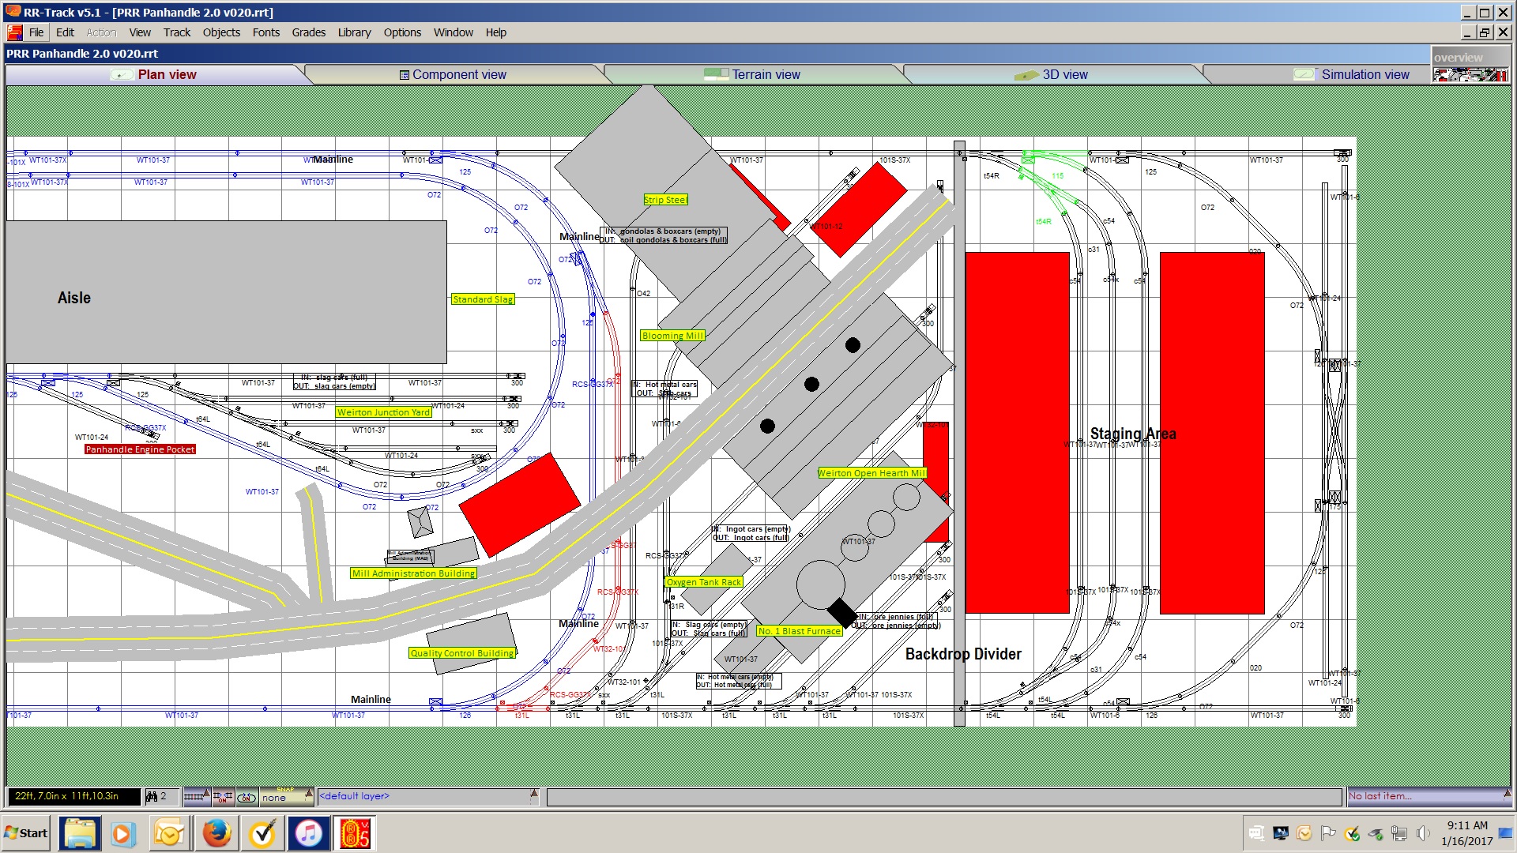Toggle snap mode currently set to none
Screen dimensions: 1517x853
tap(273, 799)
